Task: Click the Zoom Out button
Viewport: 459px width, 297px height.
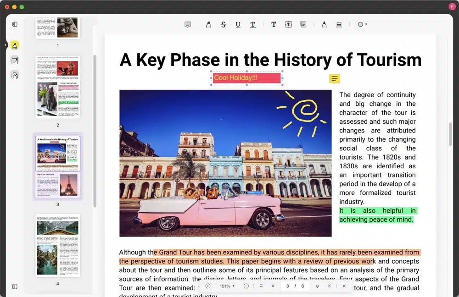Action: point(246,286)
